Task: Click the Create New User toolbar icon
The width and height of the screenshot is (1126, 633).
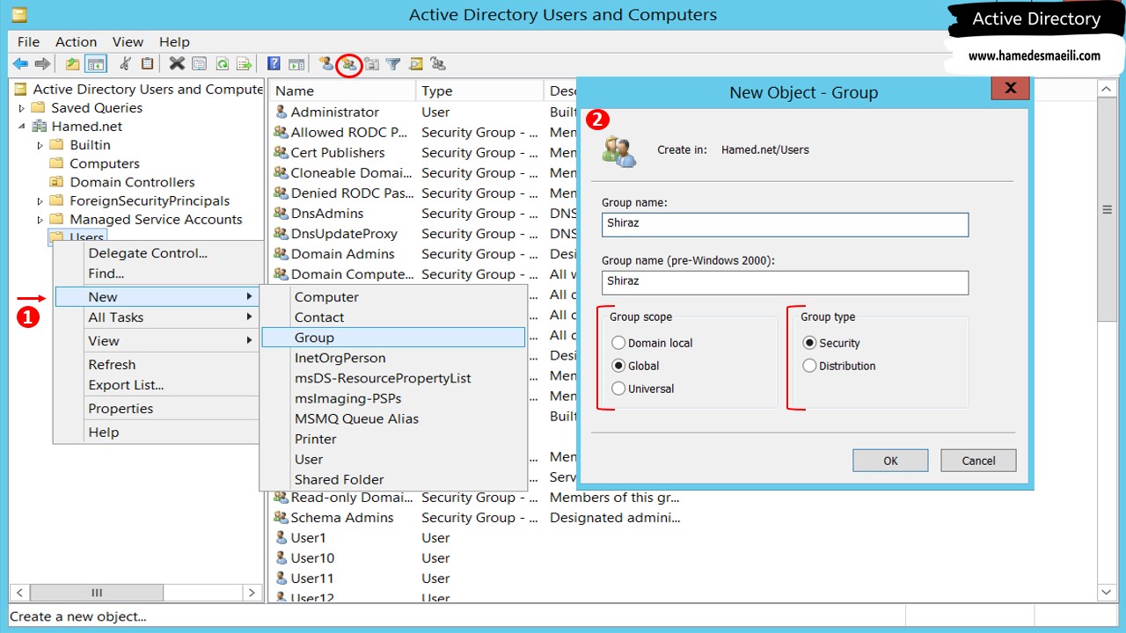Action: [x=326, y=64]
